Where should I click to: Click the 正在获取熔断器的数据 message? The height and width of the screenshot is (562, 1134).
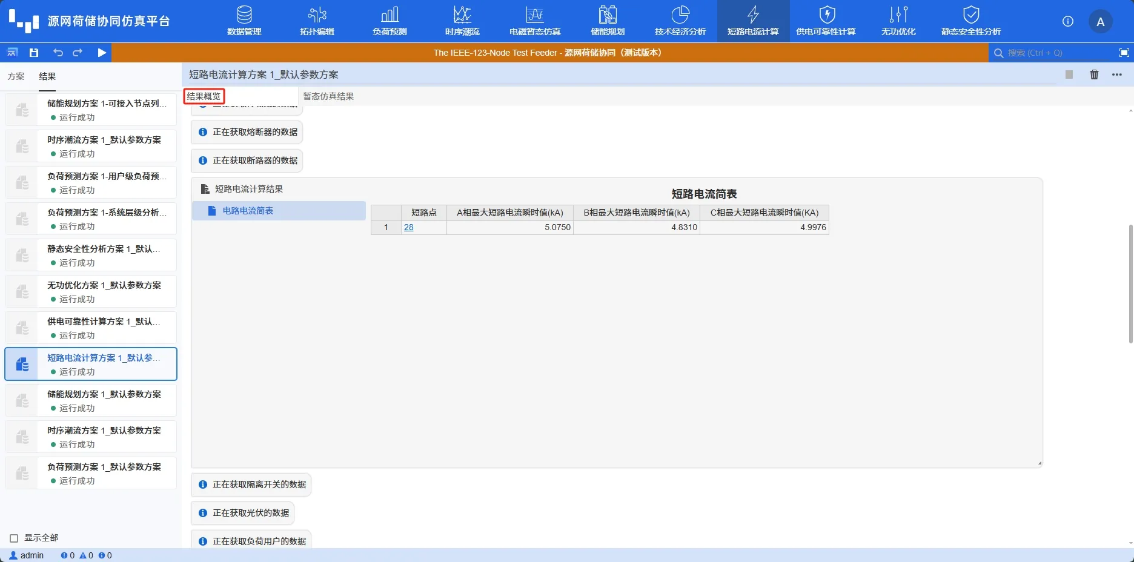(x=247, y=132)
